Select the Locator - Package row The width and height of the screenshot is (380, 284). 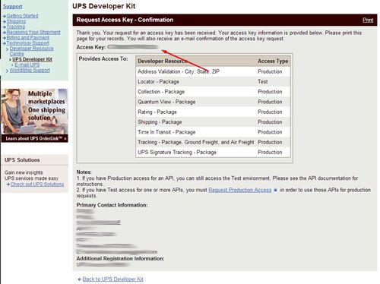(x=213, y=82)
